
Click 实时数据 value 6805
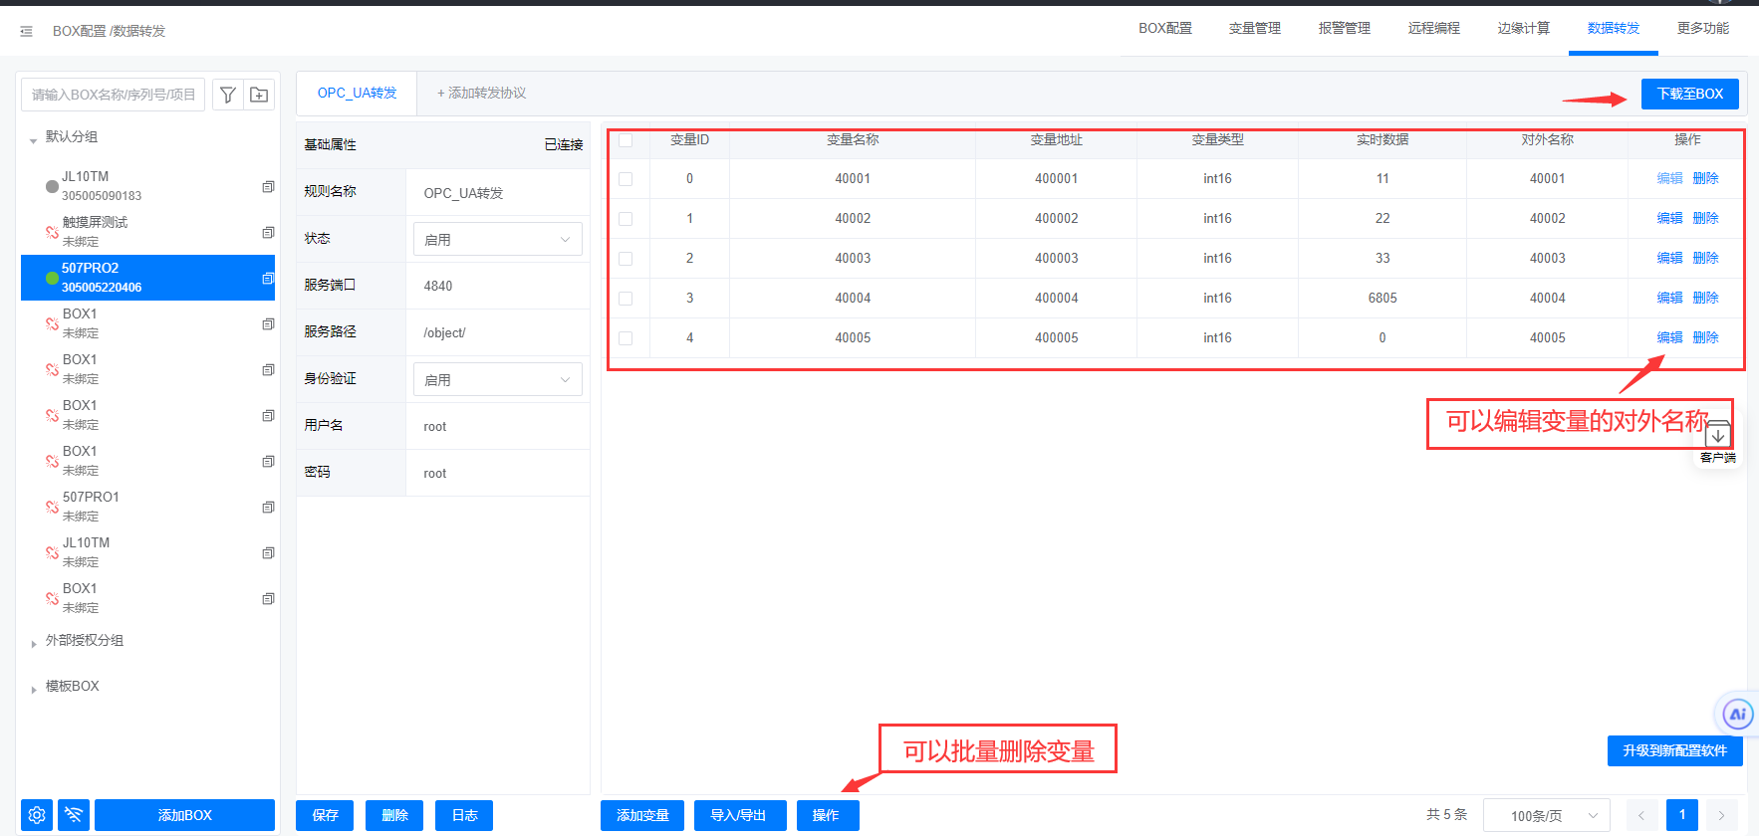(1382, 299)
